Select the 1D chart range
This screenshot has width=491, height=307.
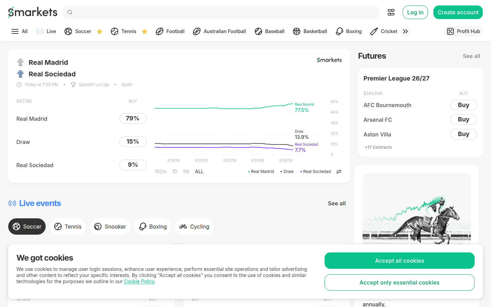[175, 172]
